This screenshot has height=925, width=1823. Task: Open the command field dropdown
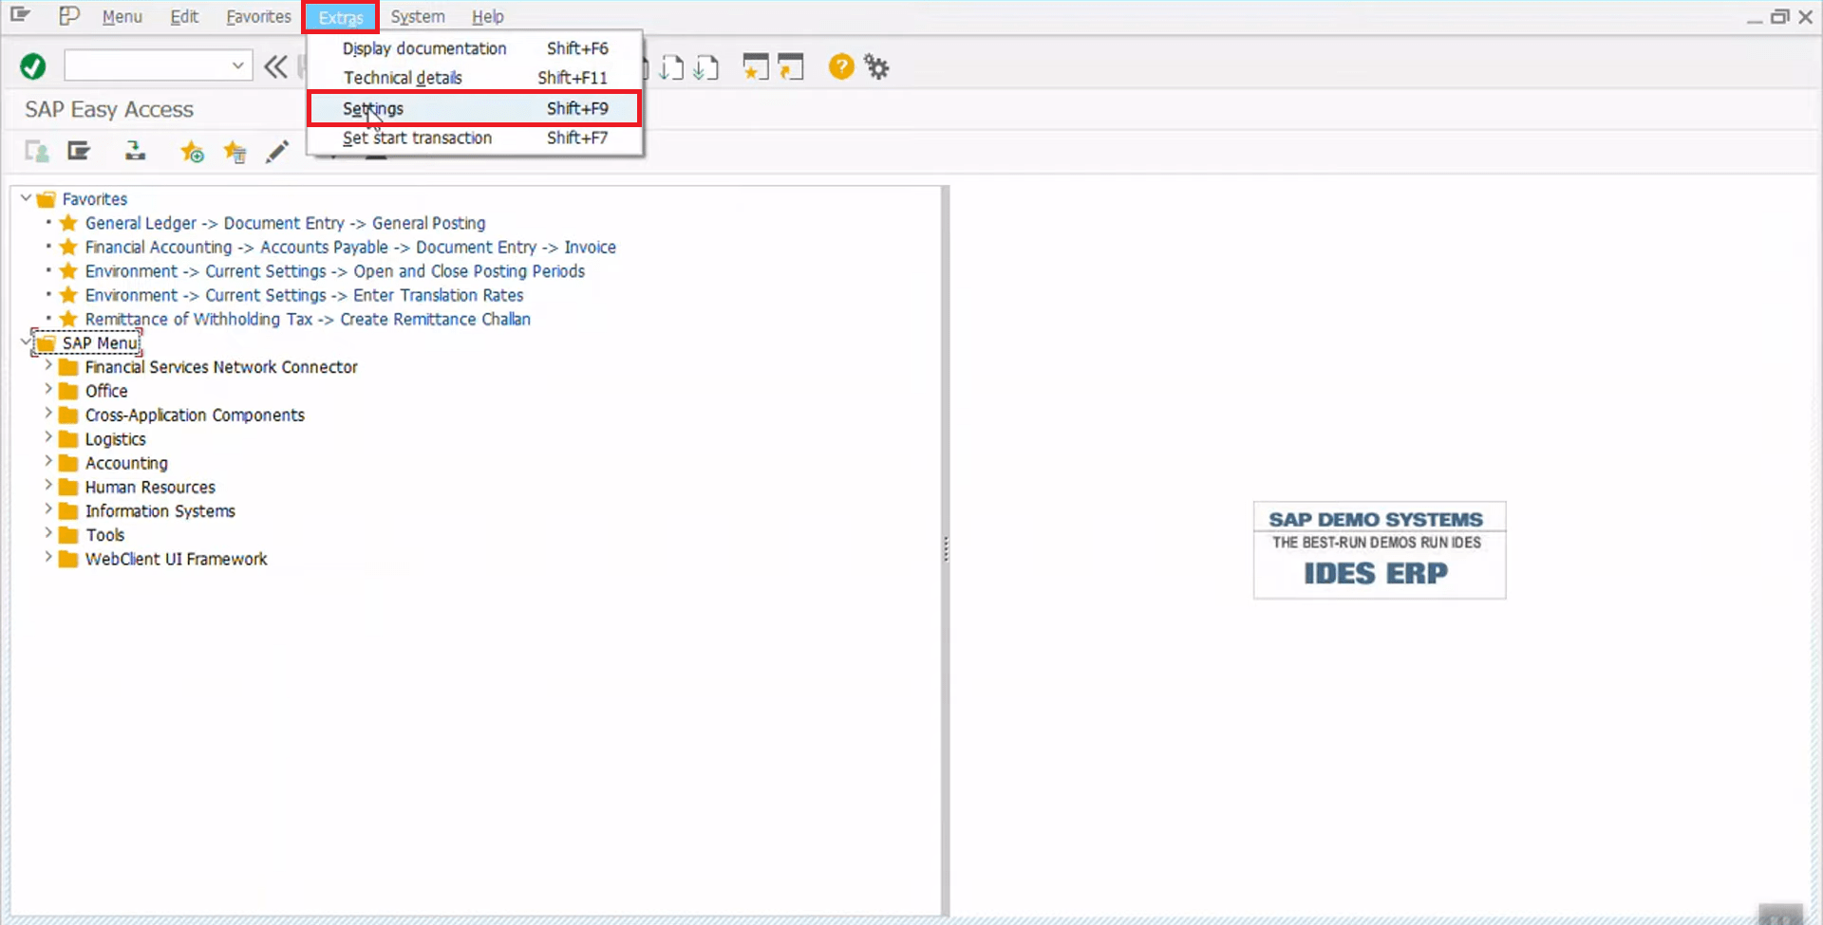237,65
